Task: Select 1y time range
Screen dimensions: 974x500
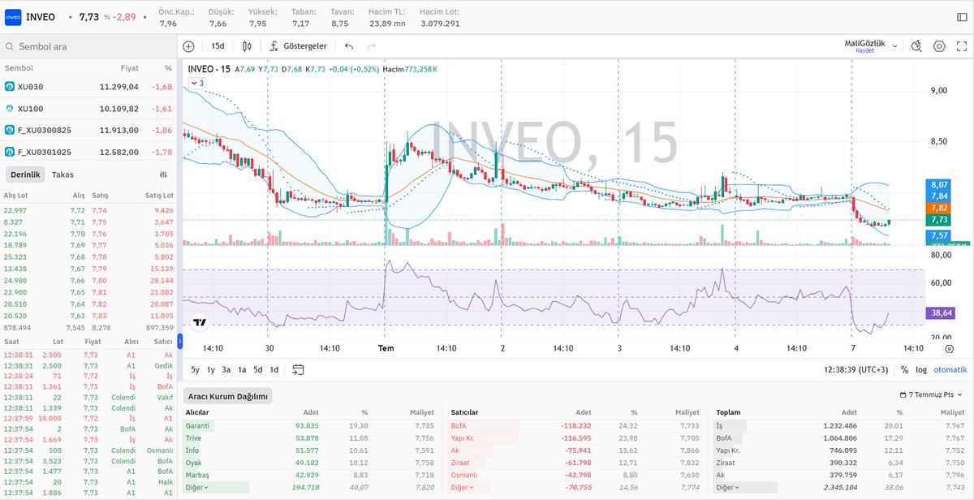Action: coord(211,369)
